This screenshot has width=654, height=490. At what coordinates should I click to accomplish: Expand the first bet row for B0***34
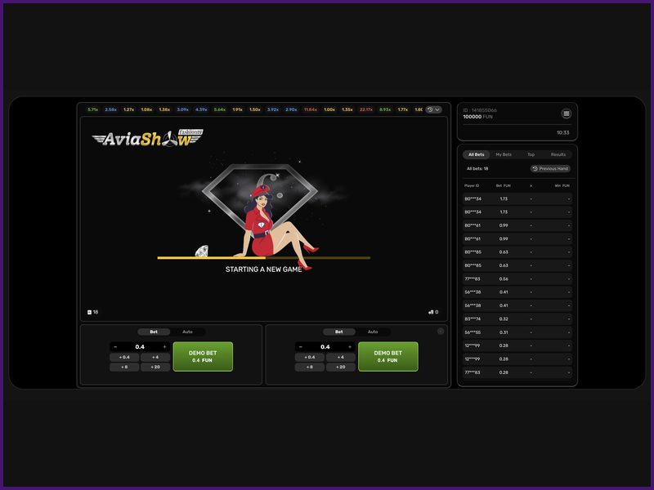569,198
